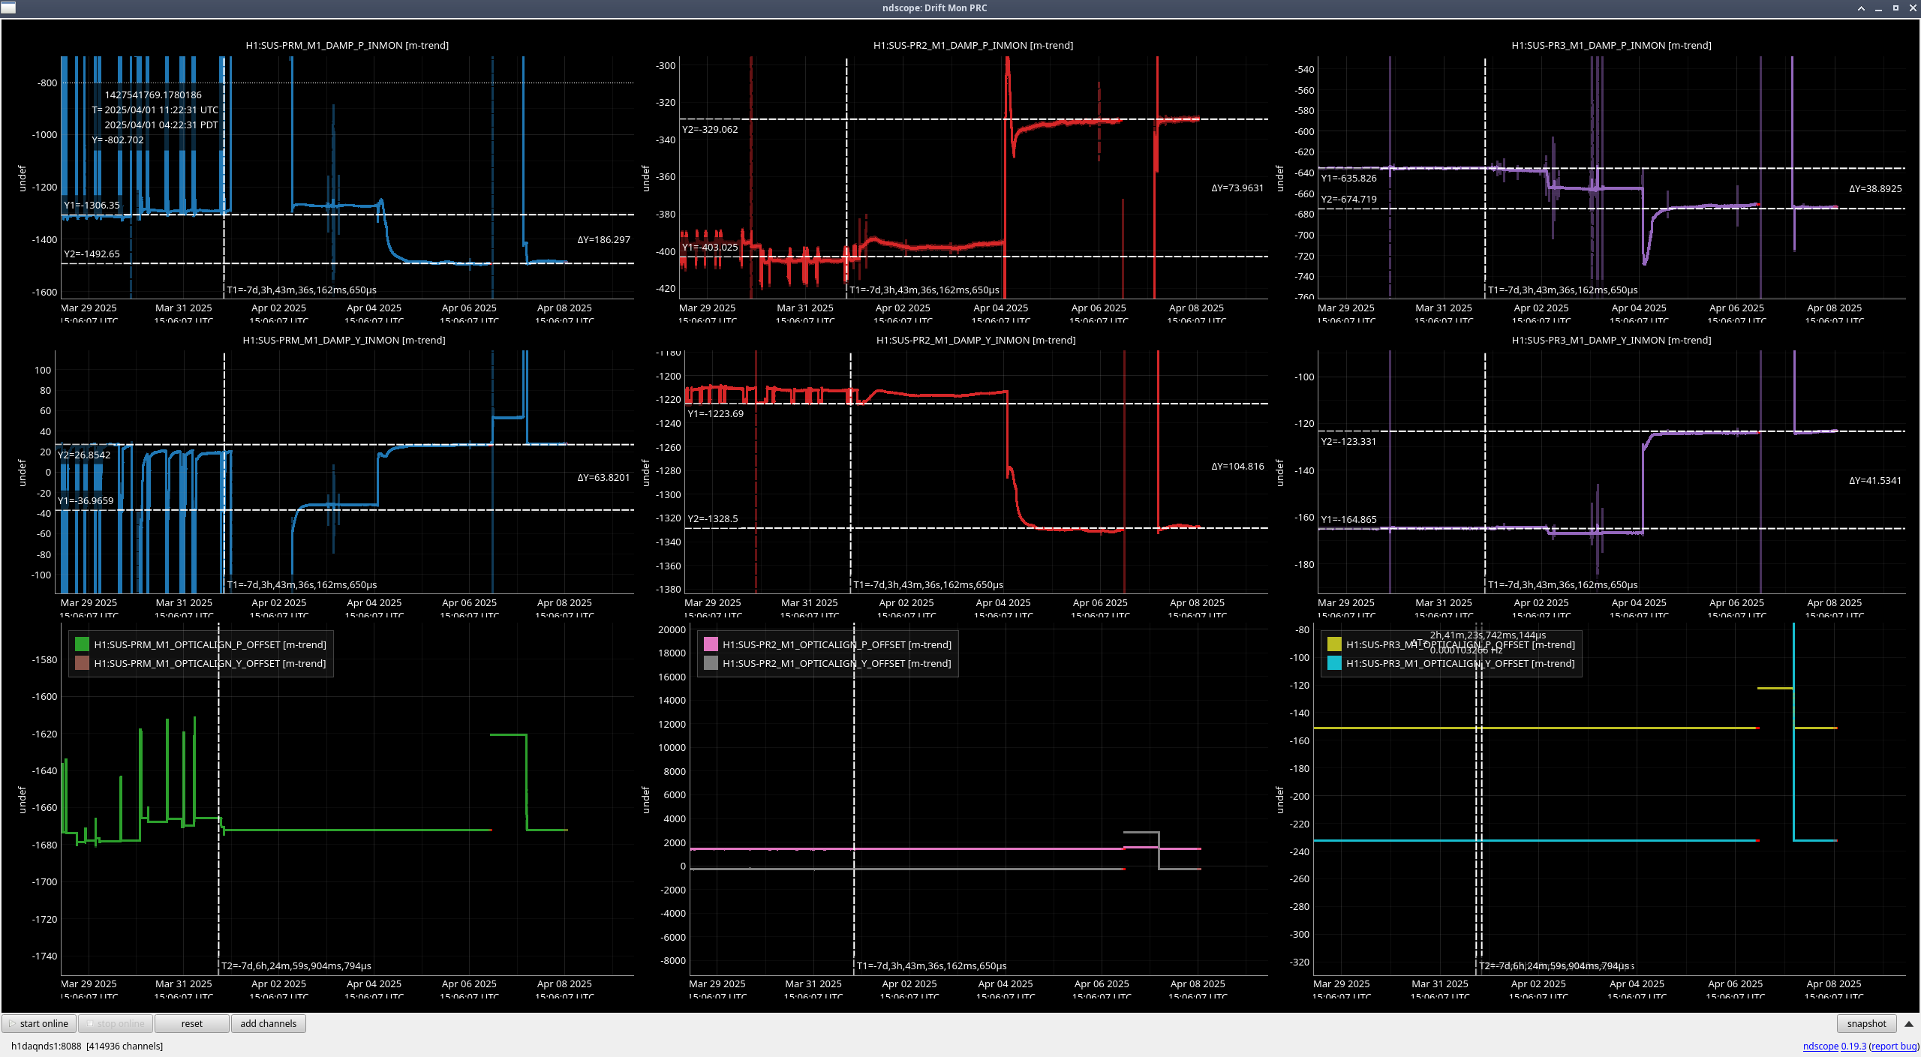The height and width of the screenshot is (1057, 1921).
Task: Click ΔY=41.5341 readout in PR3 yaw plot
Action: (1875, 480)
